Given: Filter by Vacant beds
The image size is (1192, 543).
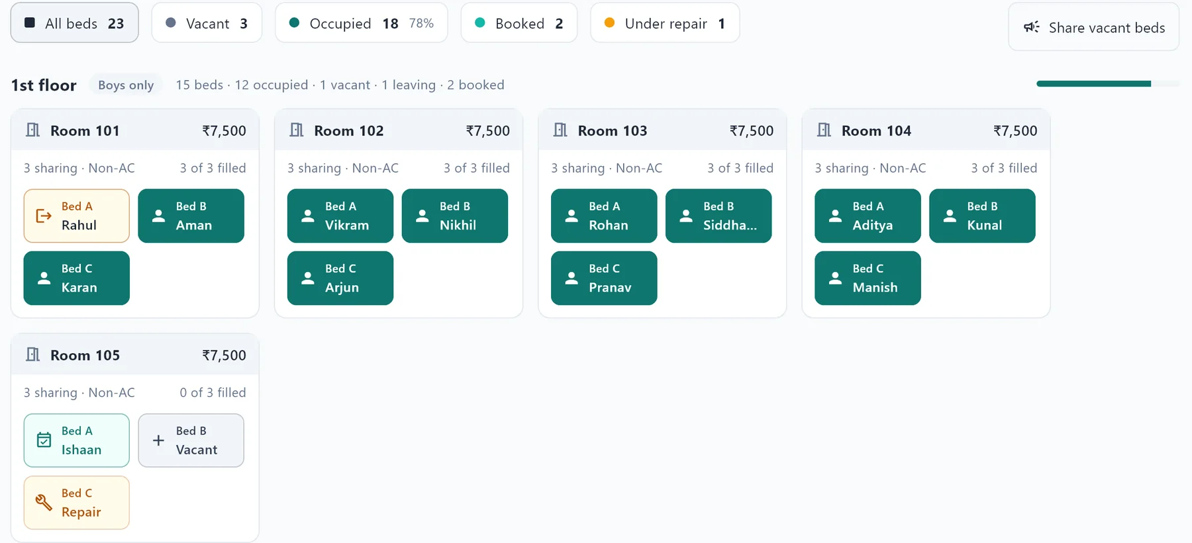Looking at the screenshot, I should (207, 23).
